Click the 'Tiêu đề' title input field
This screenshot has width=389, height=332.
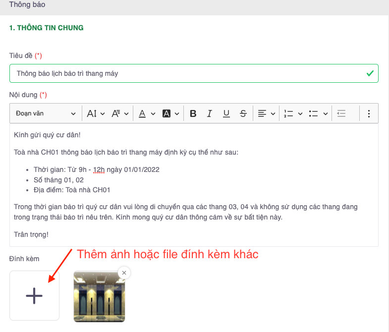click(x=188, y=73)
